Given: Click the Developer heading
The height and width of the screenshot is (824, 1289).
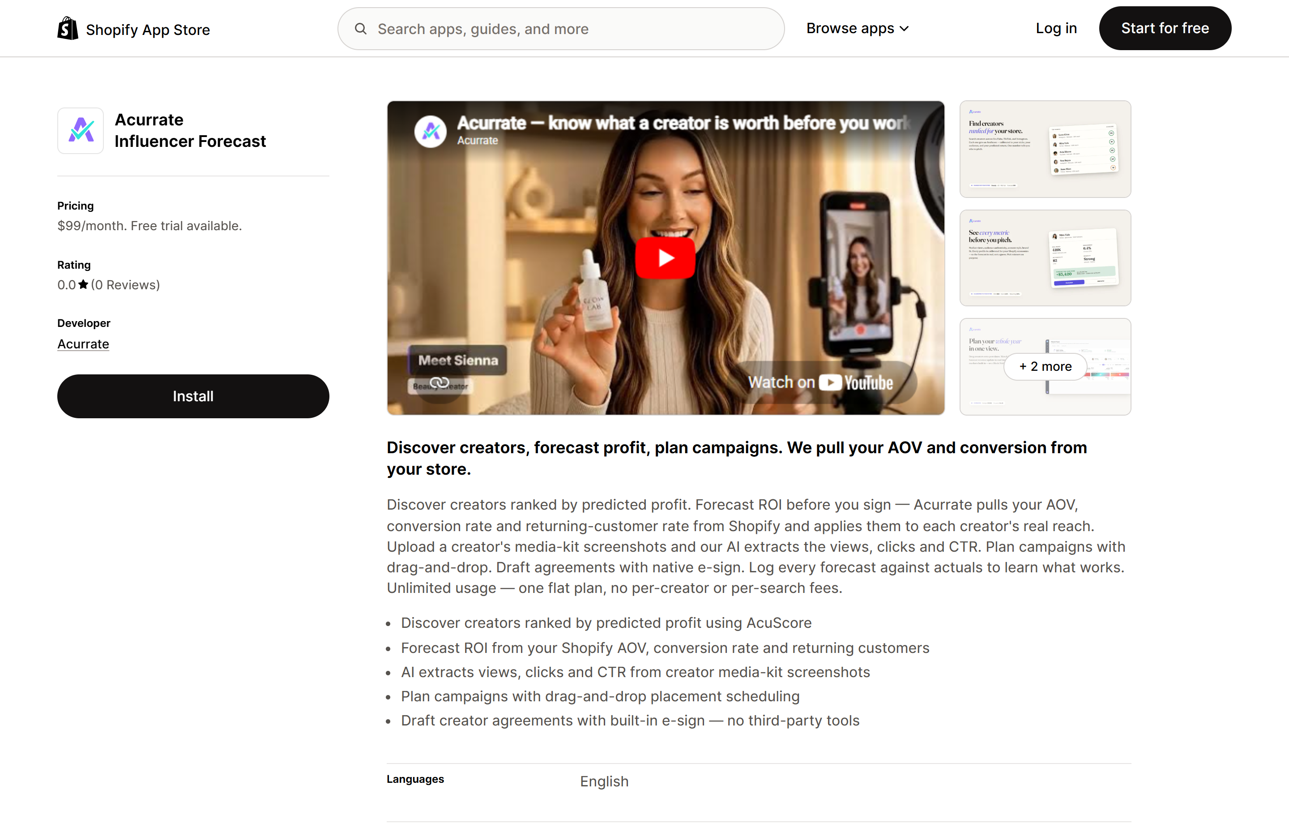Looking at the screenshot, I should tap(84, 323).
